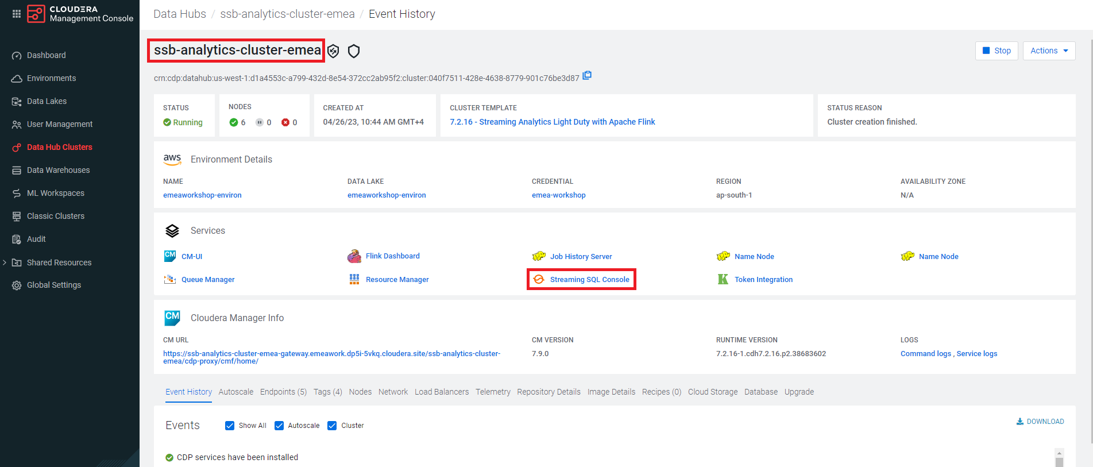This screenshot has width=1093, height=467.
Task: Toggle the Autoscale events checkbox
Action: (x=279, y=426)
